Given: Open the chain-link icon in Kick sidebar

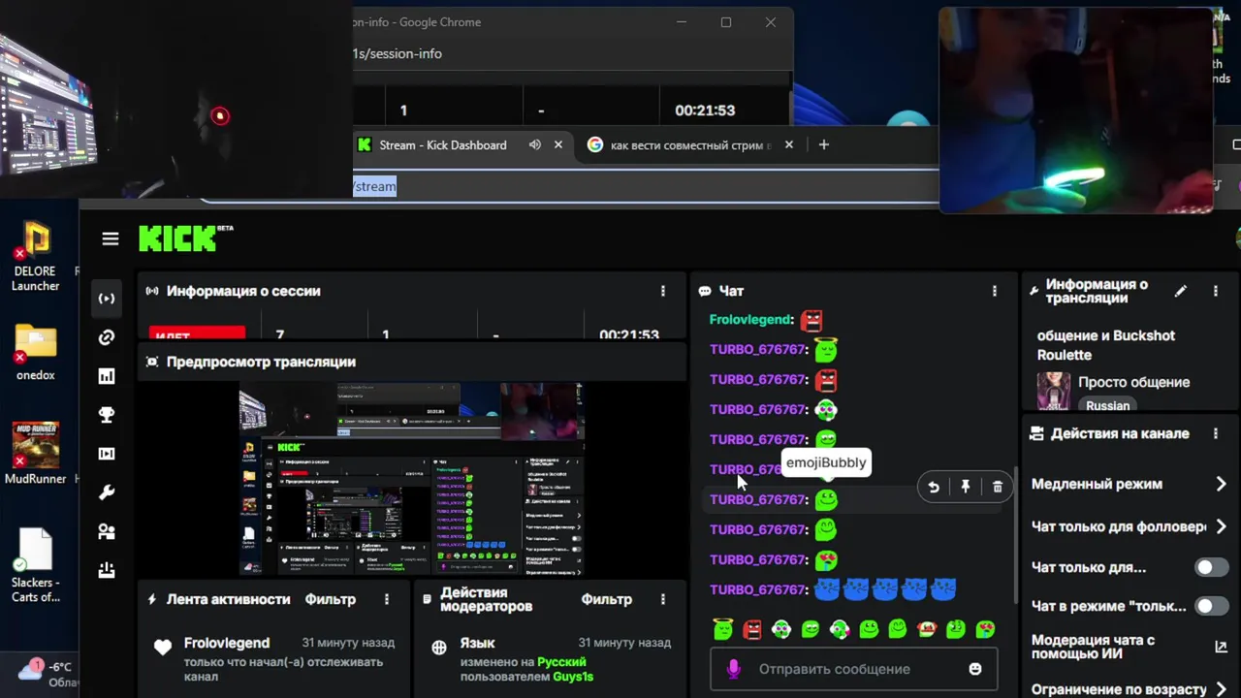Looking at the screenshot, I should [107, 337].
